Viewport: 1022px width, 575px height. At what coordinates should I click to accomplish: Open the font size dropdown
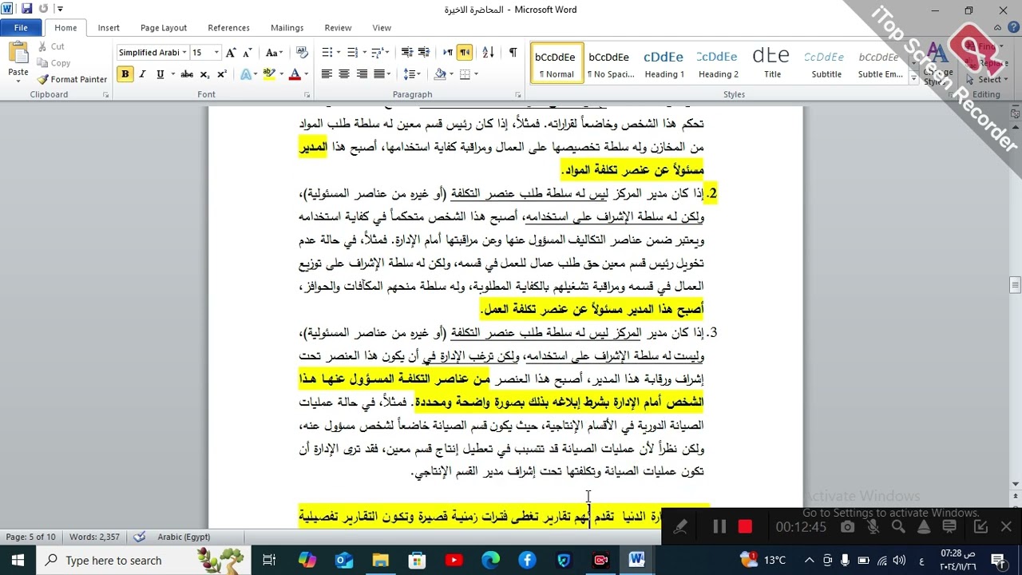[x=216, y=53]
